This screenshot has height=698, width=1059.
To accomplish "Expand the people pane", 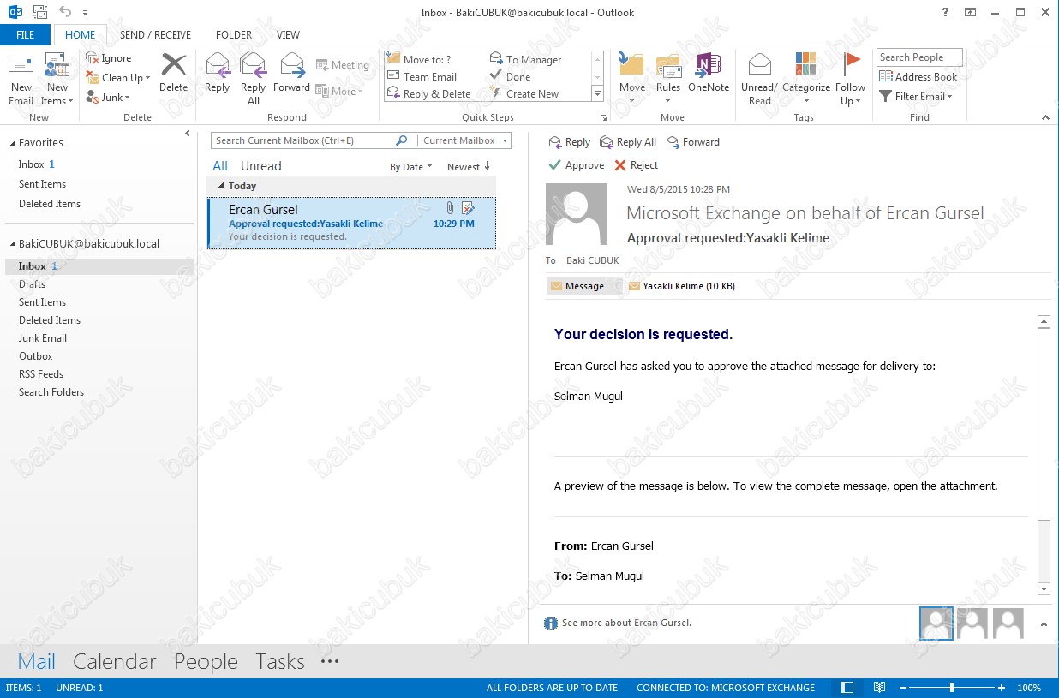I will pyautogui.click(x=1044, y=625).
